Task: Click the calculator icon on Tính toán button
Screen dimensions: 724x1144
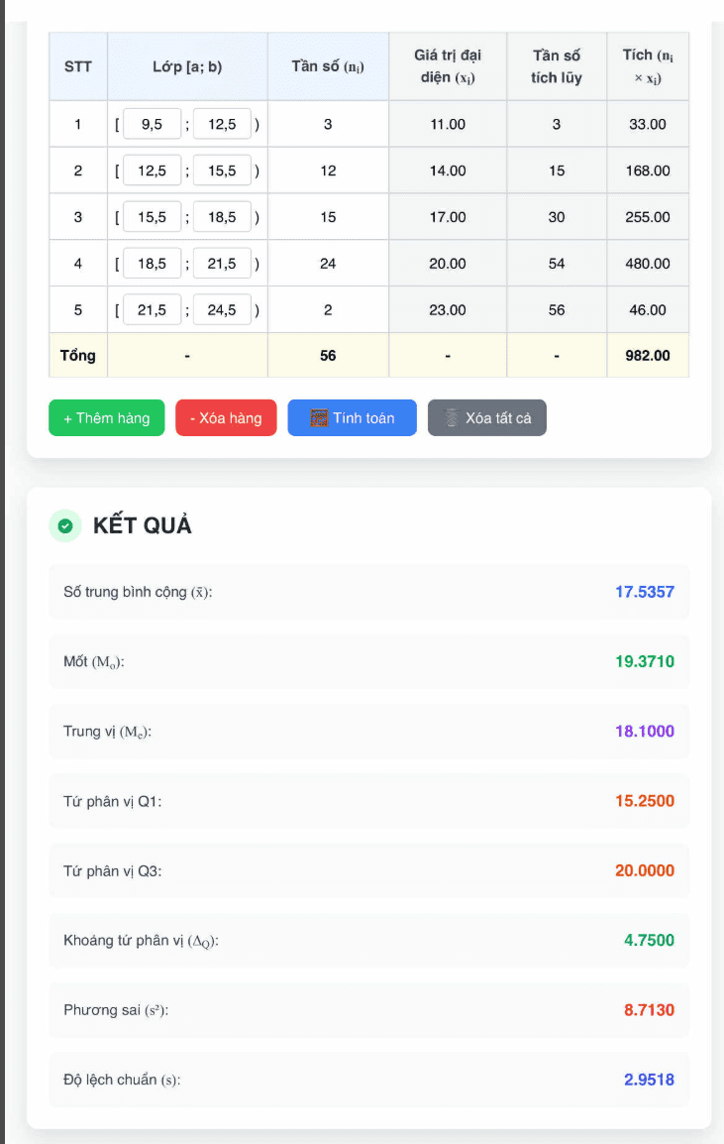Action: point(319,418)
